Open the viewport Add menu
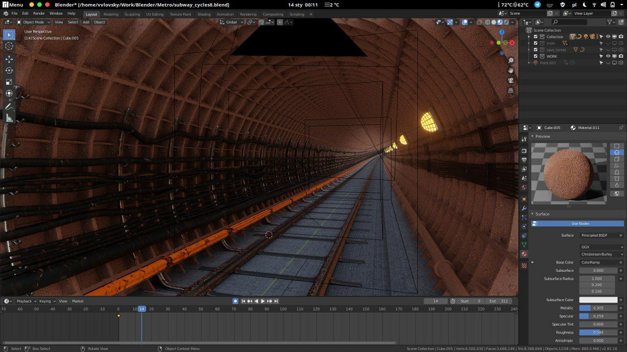Screen dimensions: 627x352 tap(86, 22)
